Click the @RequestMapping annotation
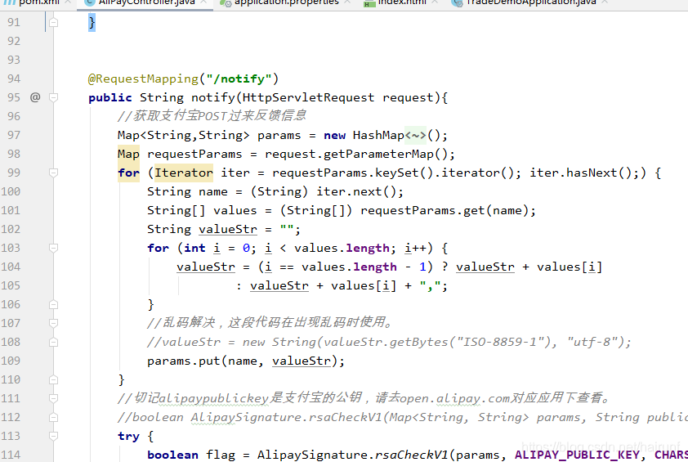The width and height of the screenshot is (688, 462). (x=143, y=79)
